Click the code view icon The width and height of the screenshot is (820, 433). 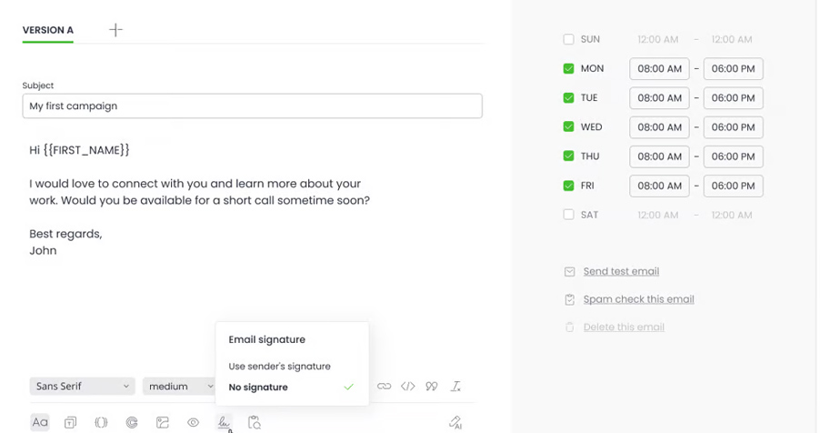coord(408,387)
